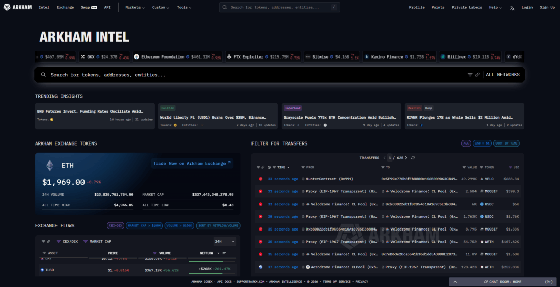Click the filter icon in the main search box
560x287 pixels.
point(470,75)
